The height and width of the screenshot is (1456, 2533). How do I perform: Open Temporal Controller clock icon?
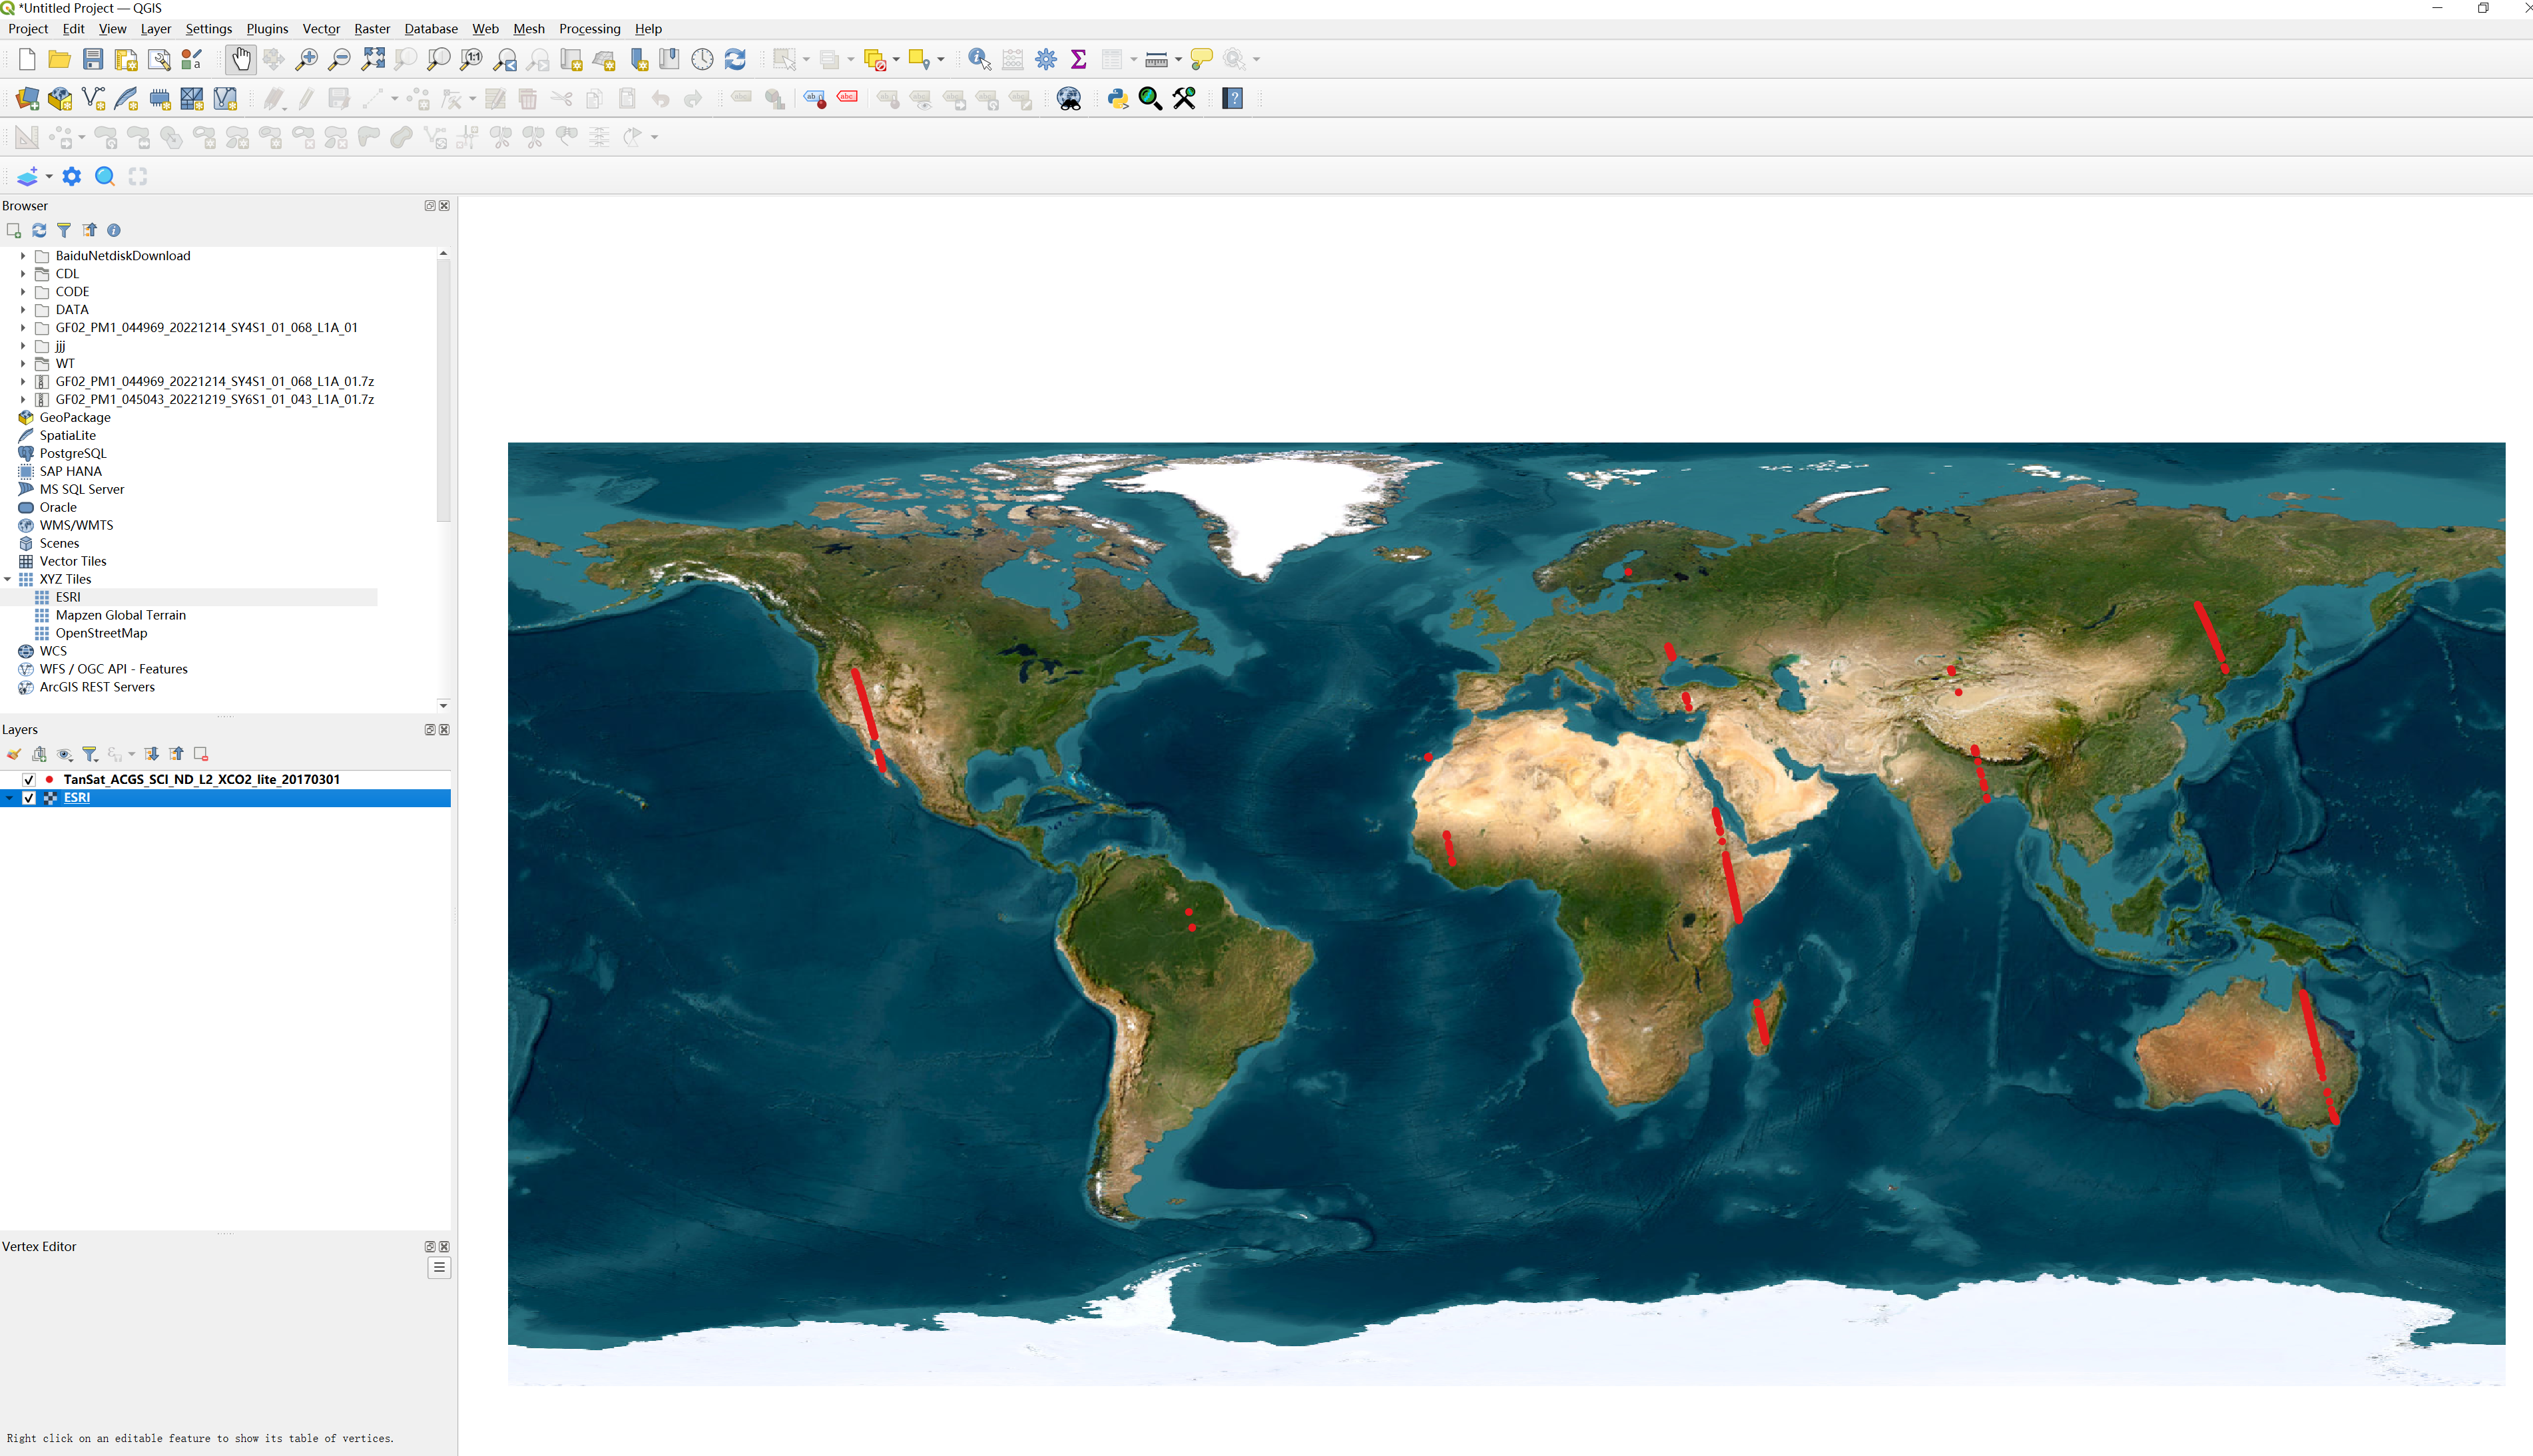703,59
